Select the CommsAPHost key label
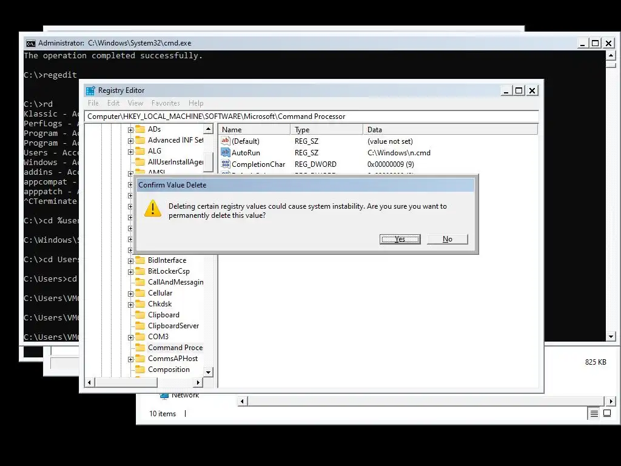The height and width of the screenshot is (466, 621). pos(173,358)
